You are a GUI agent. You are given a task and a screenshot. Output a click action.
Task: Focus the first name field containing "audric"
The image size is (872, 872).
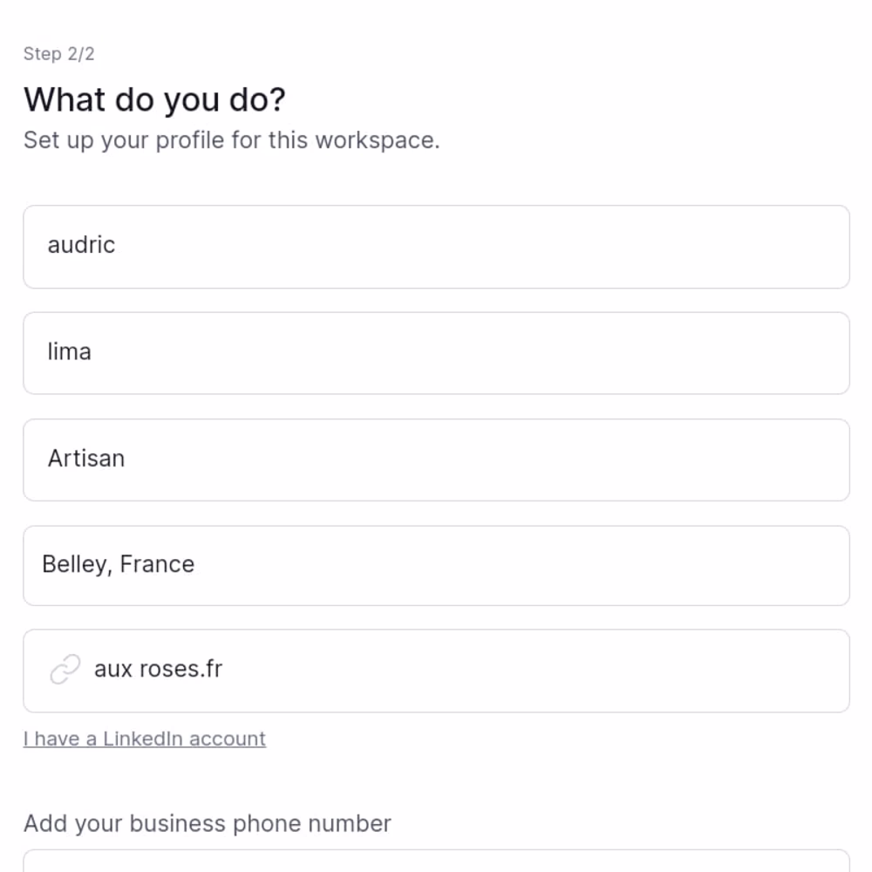pos(436,247)
